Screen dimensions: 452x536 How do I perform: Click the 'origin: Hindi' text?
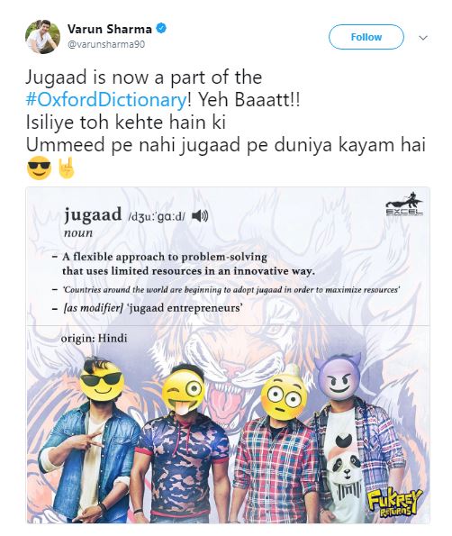click(x=94, y=339)
